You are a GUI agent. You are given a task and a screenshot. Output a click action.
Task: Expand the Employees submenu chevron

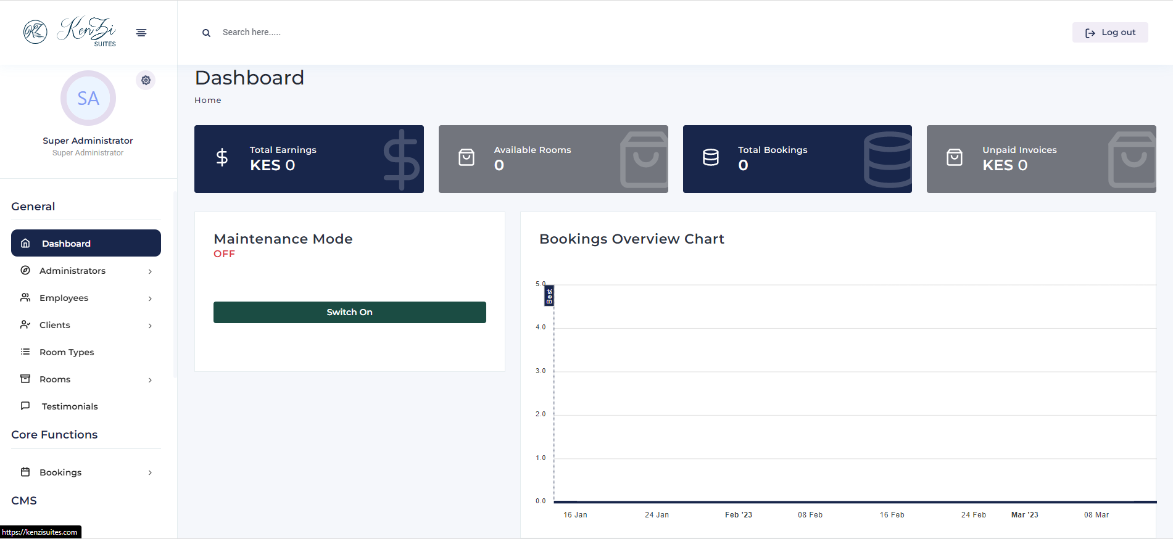point(150,298)
